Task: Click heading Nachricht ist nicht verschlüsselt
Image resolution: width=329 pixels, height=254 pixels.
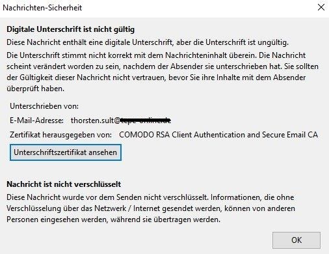Action: [x=64, y=184]
